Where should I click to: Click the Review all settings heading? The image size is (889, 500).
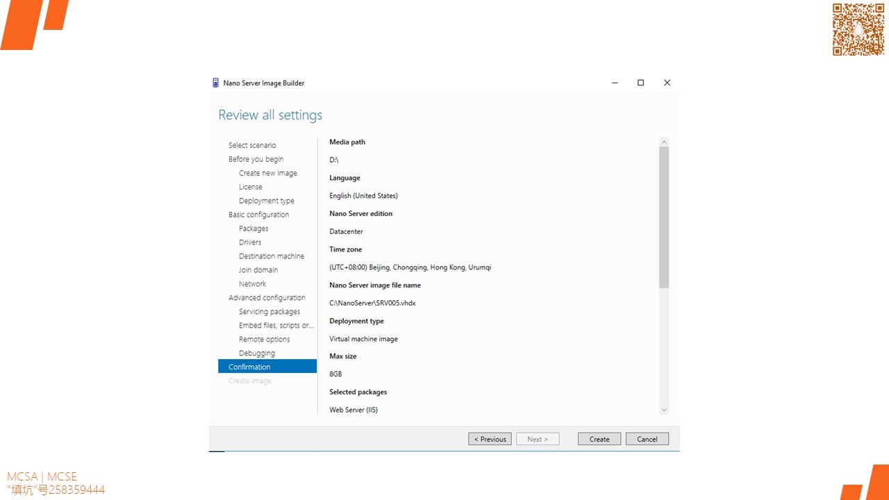(x=270, y=115)
